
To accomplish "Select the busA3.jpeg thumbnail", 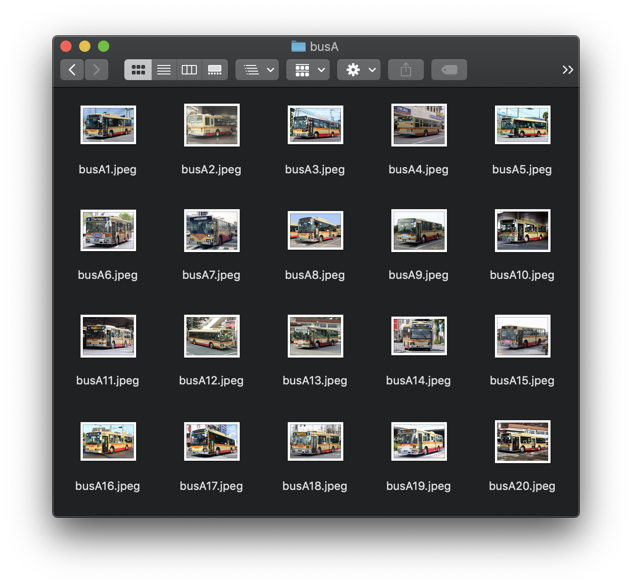I will click(316, 125).
